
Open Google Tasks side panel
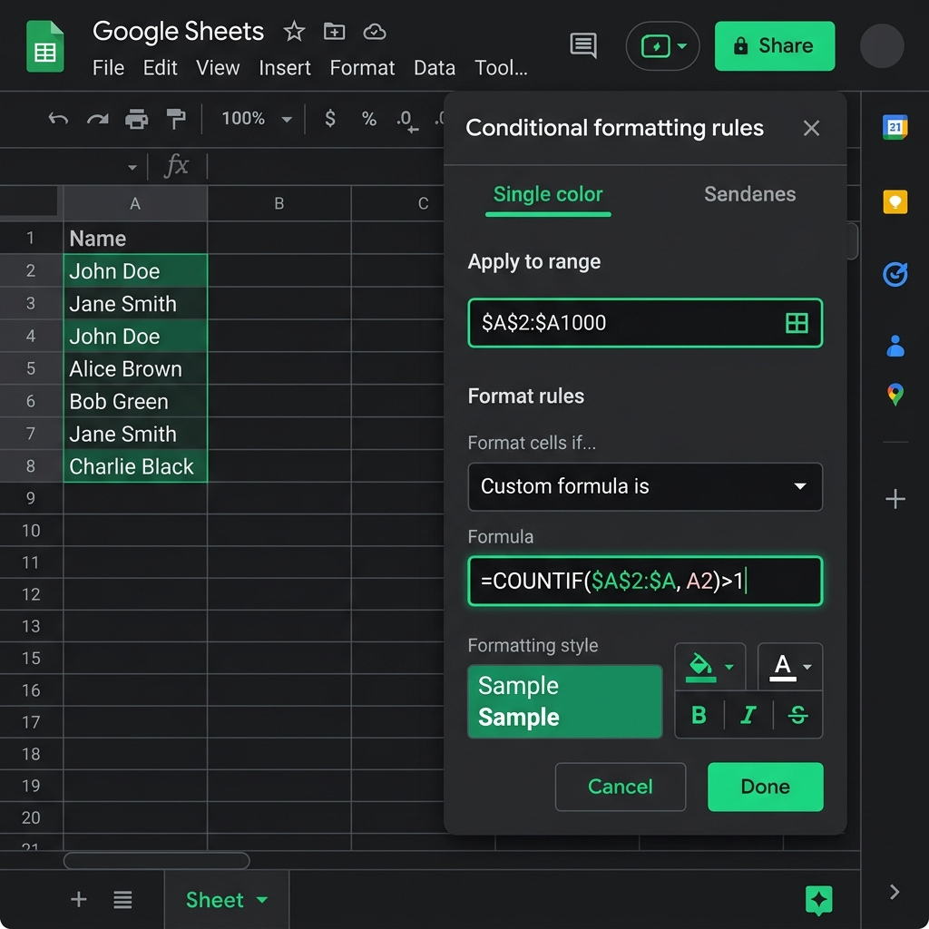click(x=895, y=274)
